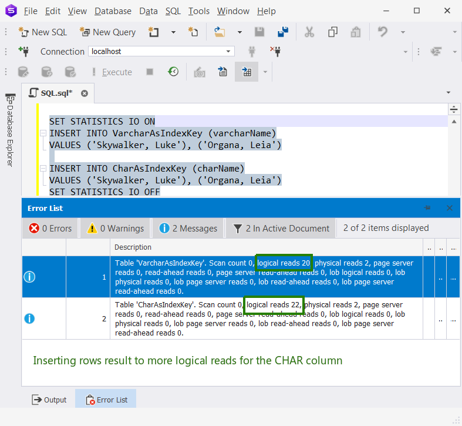Click the Cut scissors icon
462x426 pixels.
(309, 32)
